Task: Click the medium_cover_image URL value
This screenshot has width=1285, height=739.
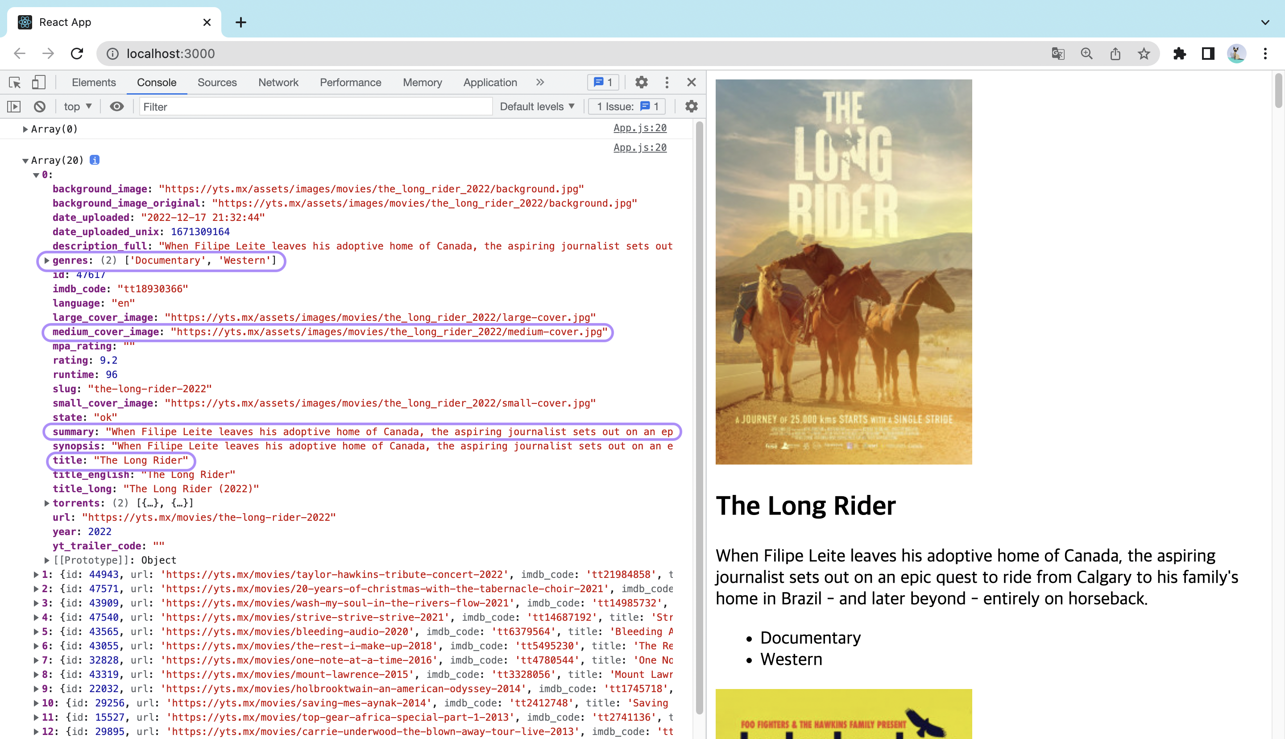Action: click(389, 332)
